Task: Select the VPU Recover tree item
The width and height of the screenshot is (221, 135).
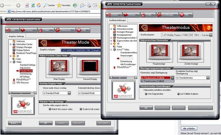Action: [21, 83]
